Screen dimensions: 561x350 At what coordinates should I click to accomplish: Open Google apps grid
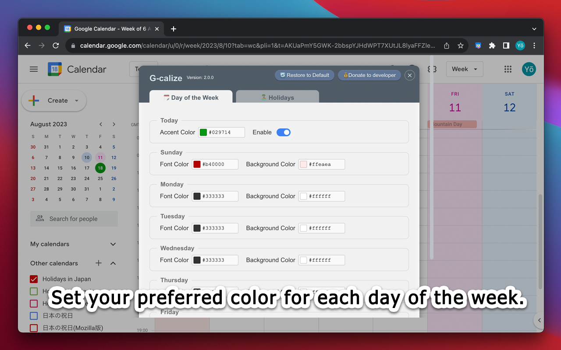(508, 69)
